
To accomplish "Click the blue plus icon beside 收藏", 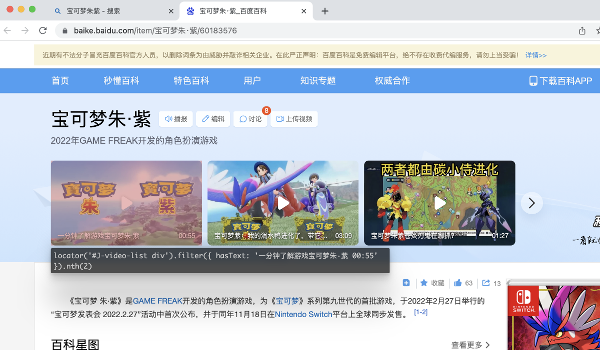I will coord(406,283).
